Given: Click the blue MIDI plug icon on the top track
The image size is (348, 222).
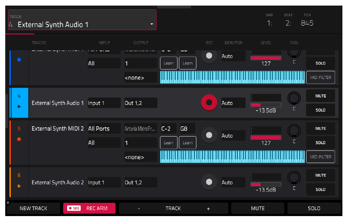Looking at the screenshot, I should (19, 60).
